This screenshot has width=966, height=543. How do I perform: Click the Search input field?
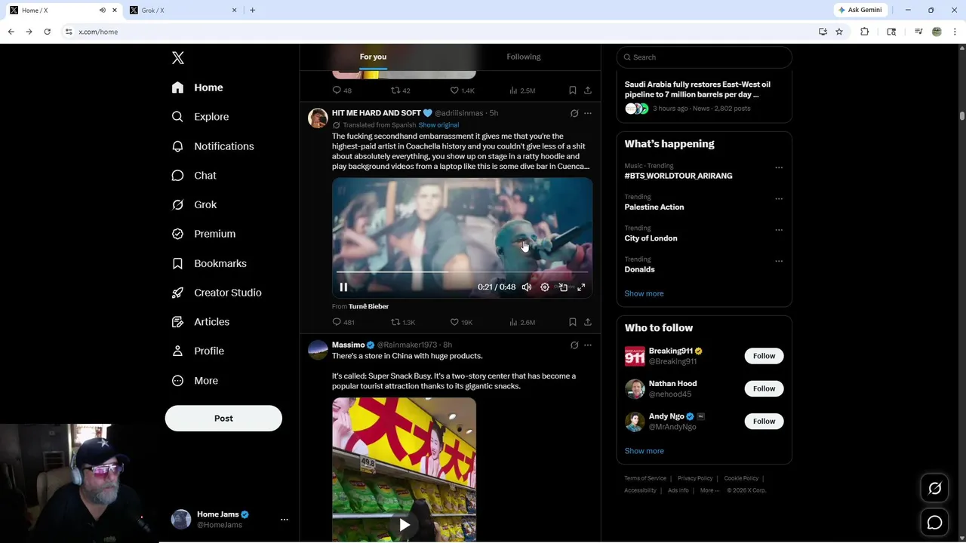tap(704, 57)
